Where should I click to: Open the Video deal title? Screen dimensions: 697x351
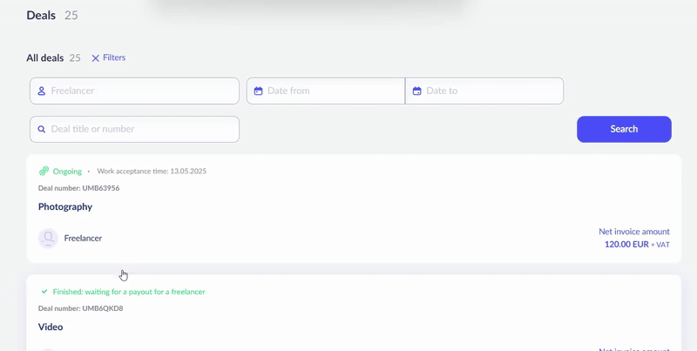click(51, 327)
